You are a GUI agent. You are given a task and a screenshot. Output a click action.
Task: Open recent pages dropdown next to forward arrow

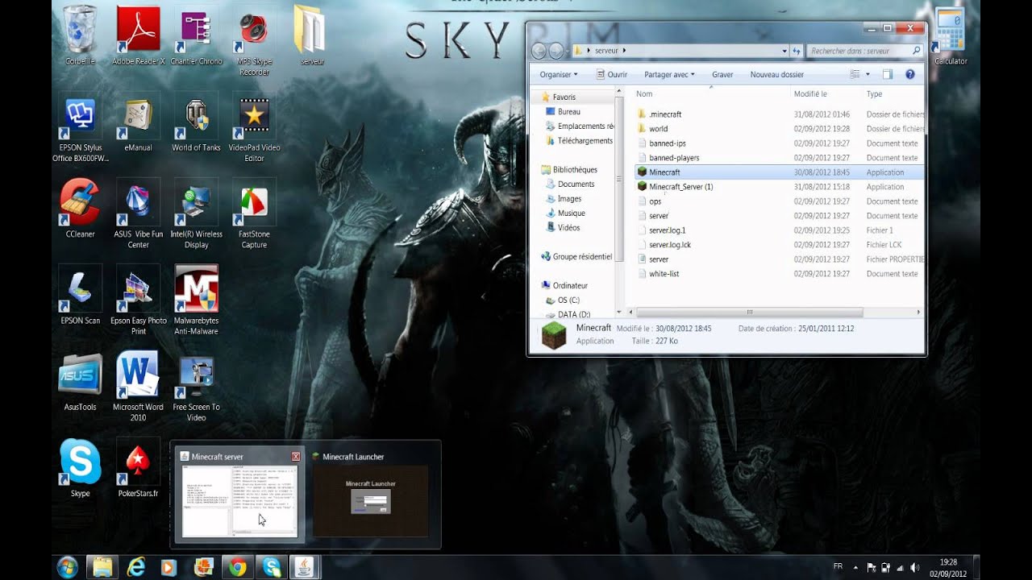point(566,51)
